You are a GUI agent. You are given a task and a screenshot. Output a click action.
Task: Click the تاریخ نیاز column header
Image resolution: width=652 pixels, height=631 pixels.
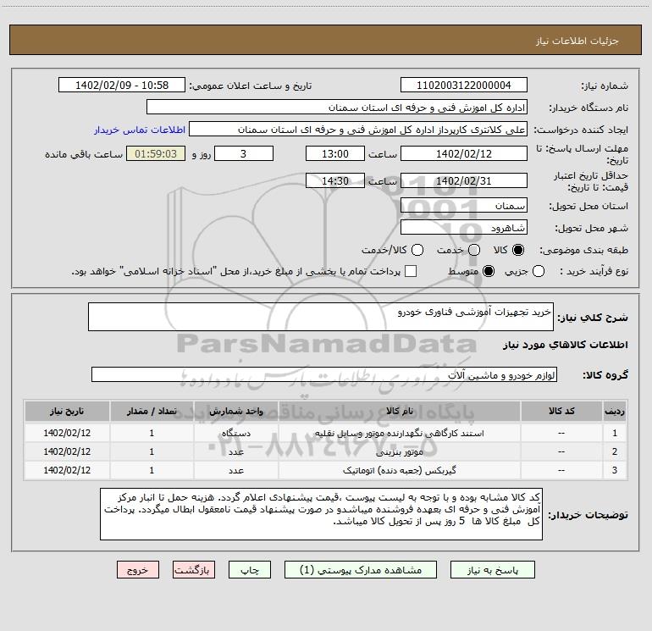pos(67,412)
